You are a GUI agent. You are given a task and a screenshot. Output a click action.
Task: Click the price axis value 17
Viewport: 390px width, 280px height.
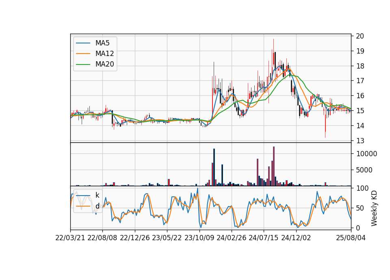(x=360, y=81)
